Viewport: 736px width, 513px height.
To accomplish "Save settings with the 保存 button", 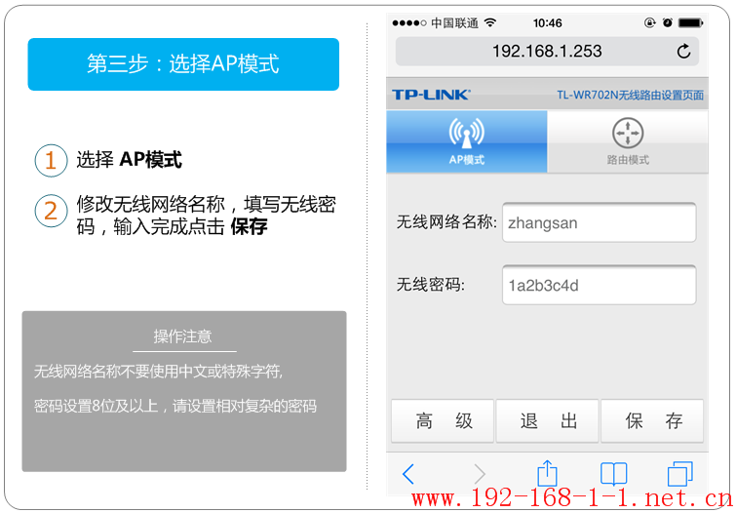I will click(652, 421).
